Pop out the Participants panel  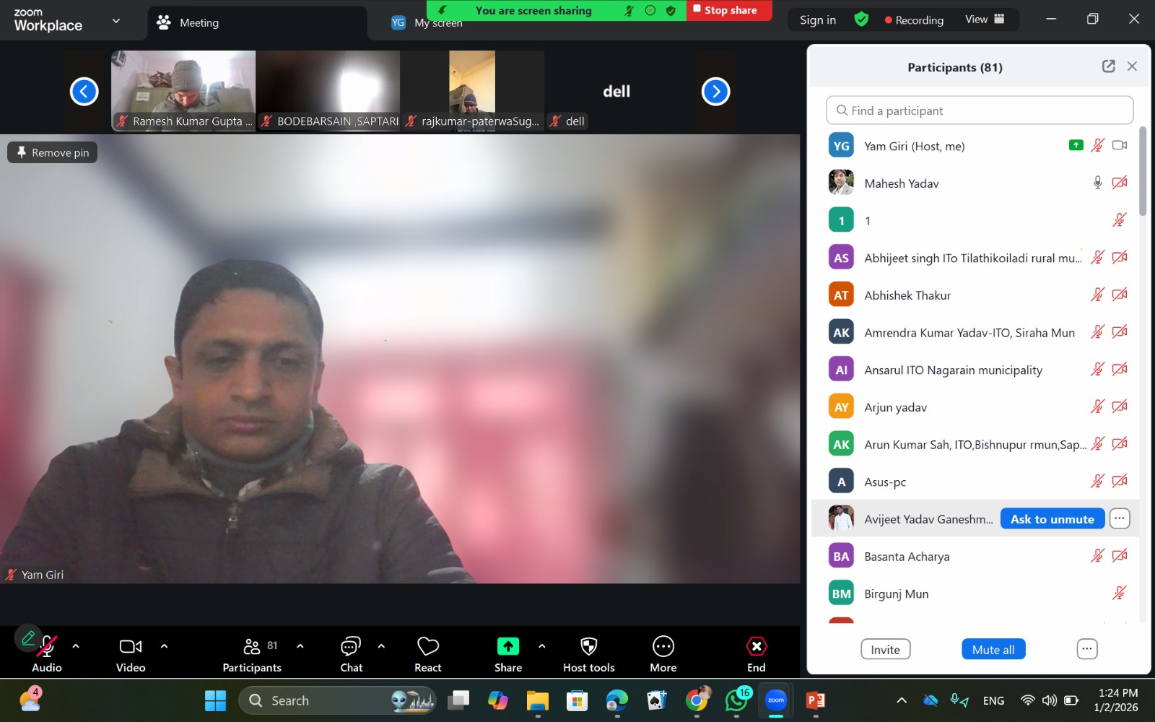coord(1108,66)
